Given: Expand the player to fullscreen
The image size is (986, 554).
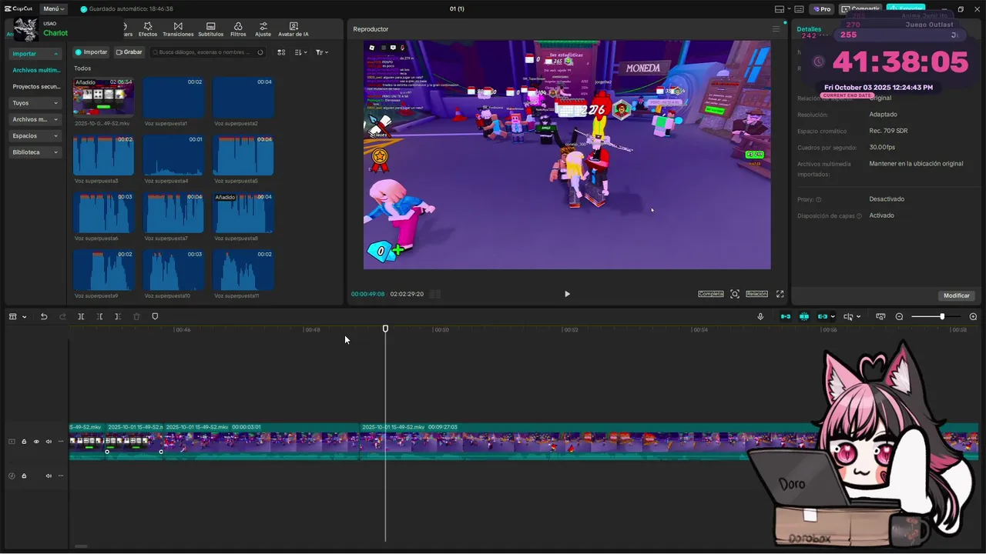Looking at the screenshot, I should click(780, 294).
